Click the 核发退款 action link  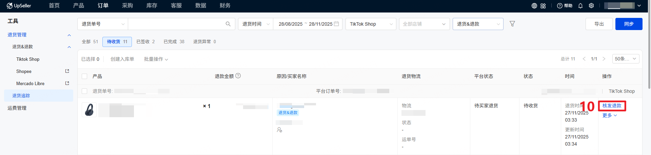tap(612, 106)
